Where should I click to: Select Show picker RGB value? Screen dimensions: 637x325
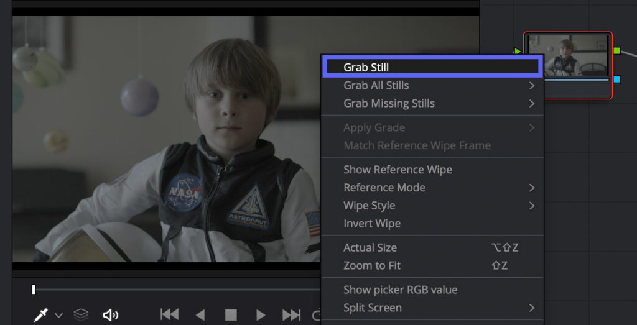click(432, 290)
